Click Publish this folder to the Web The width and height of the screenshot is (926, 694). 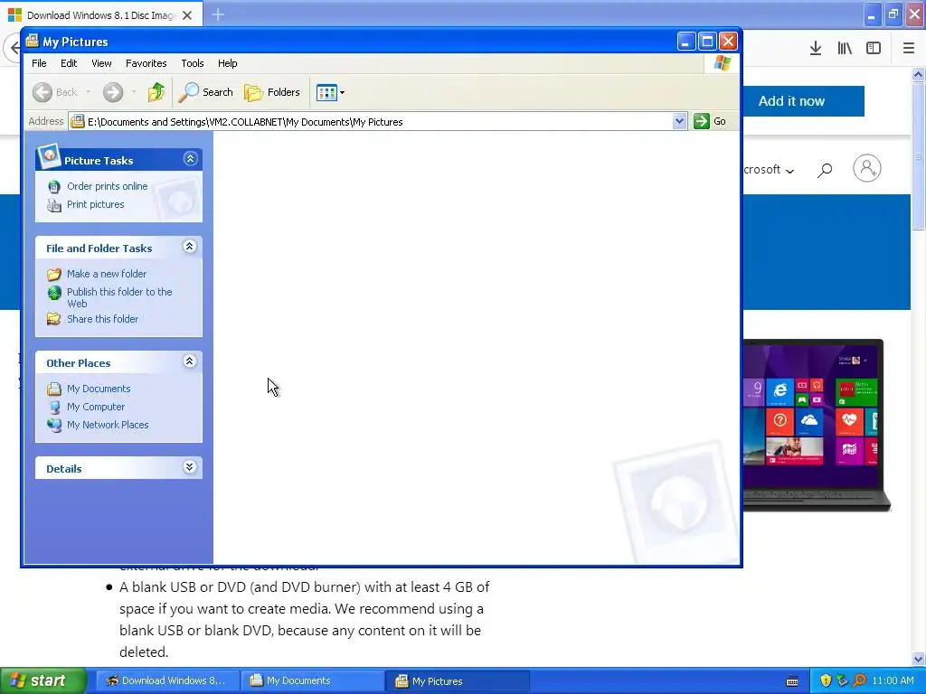(x=119, y=297)
